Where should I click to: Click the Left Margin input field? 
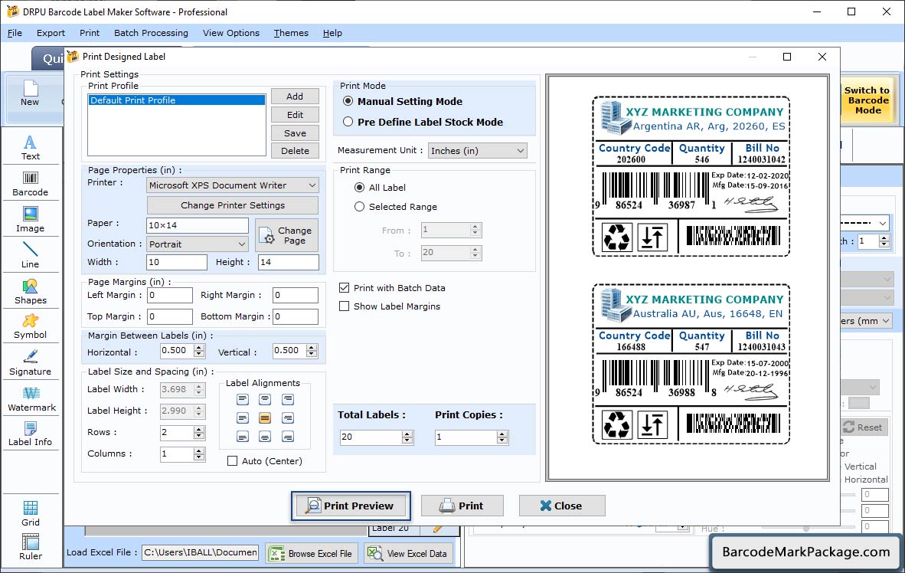click(170, 295)
